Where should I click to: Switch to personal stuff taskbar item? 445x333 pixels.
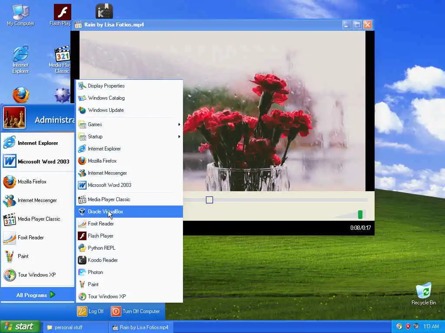point(76,327)
